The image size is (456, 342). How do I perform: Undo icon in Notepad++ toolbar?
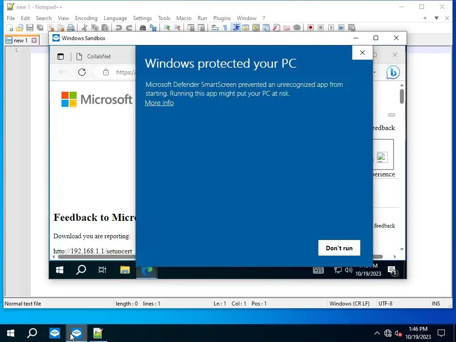coord(118,28)
